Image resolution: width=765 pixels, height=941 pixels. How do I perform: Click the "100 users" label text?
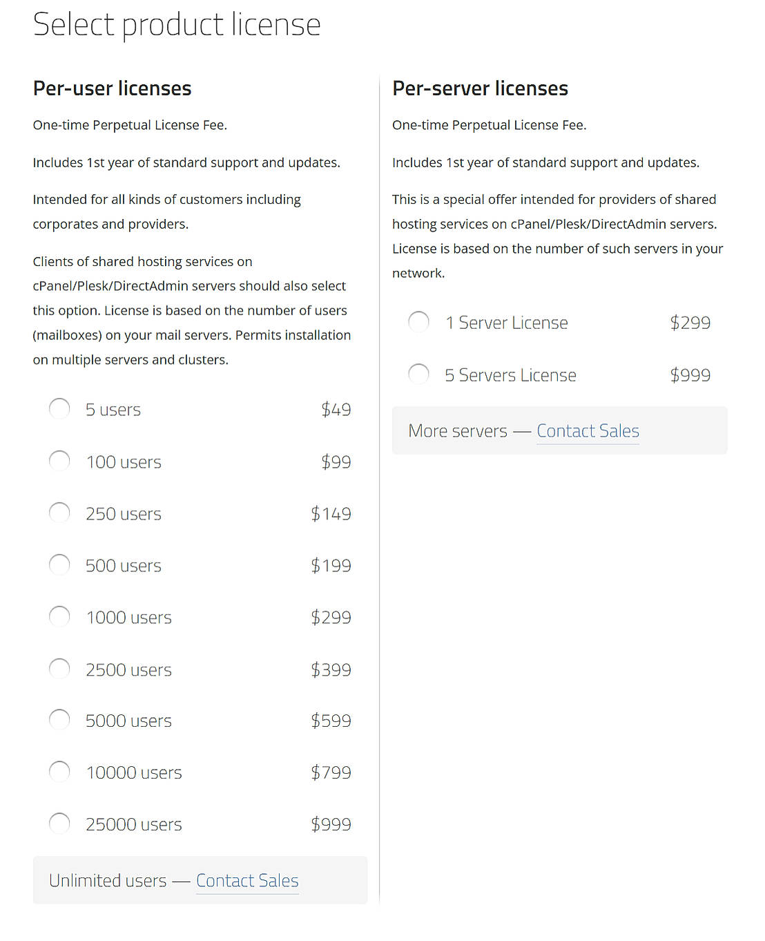(124, 462)
